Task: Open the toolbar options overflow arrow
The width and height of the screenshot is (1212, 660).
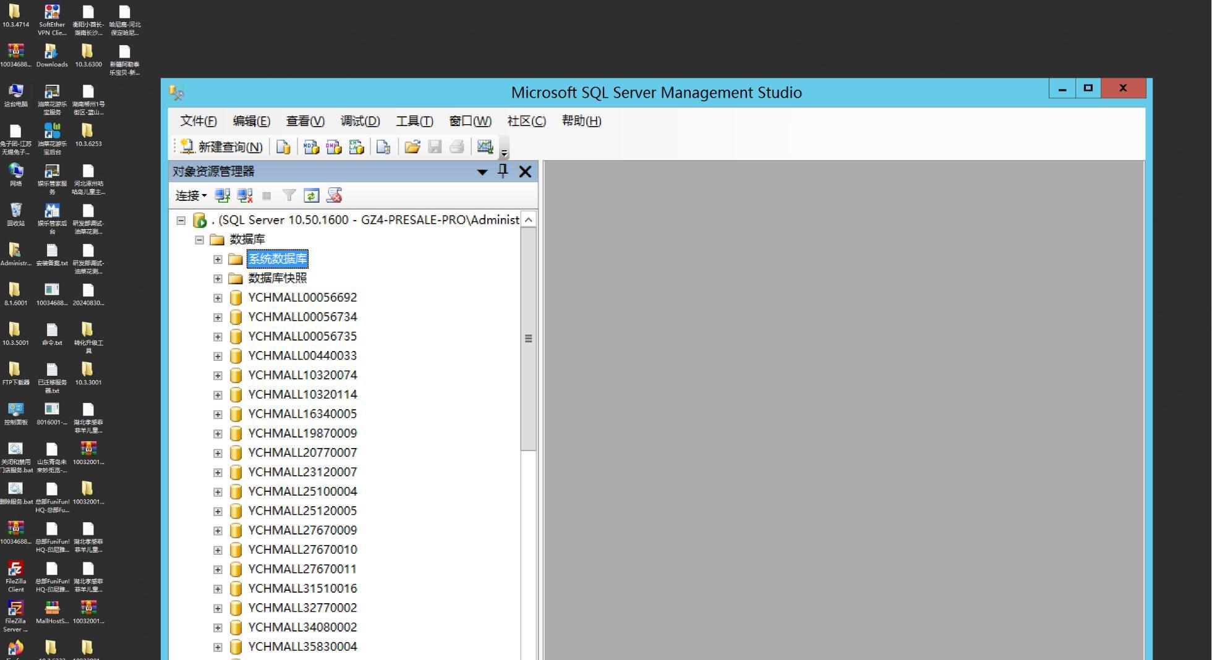Action: tap(504, 152)
